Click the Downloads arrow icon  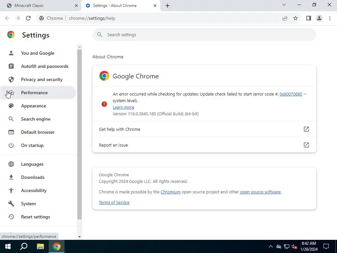[x=11, y=177]
